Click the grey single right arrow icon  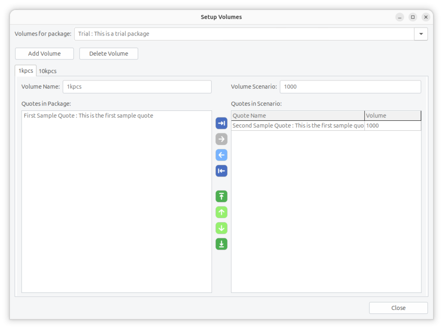pos(221,139)
